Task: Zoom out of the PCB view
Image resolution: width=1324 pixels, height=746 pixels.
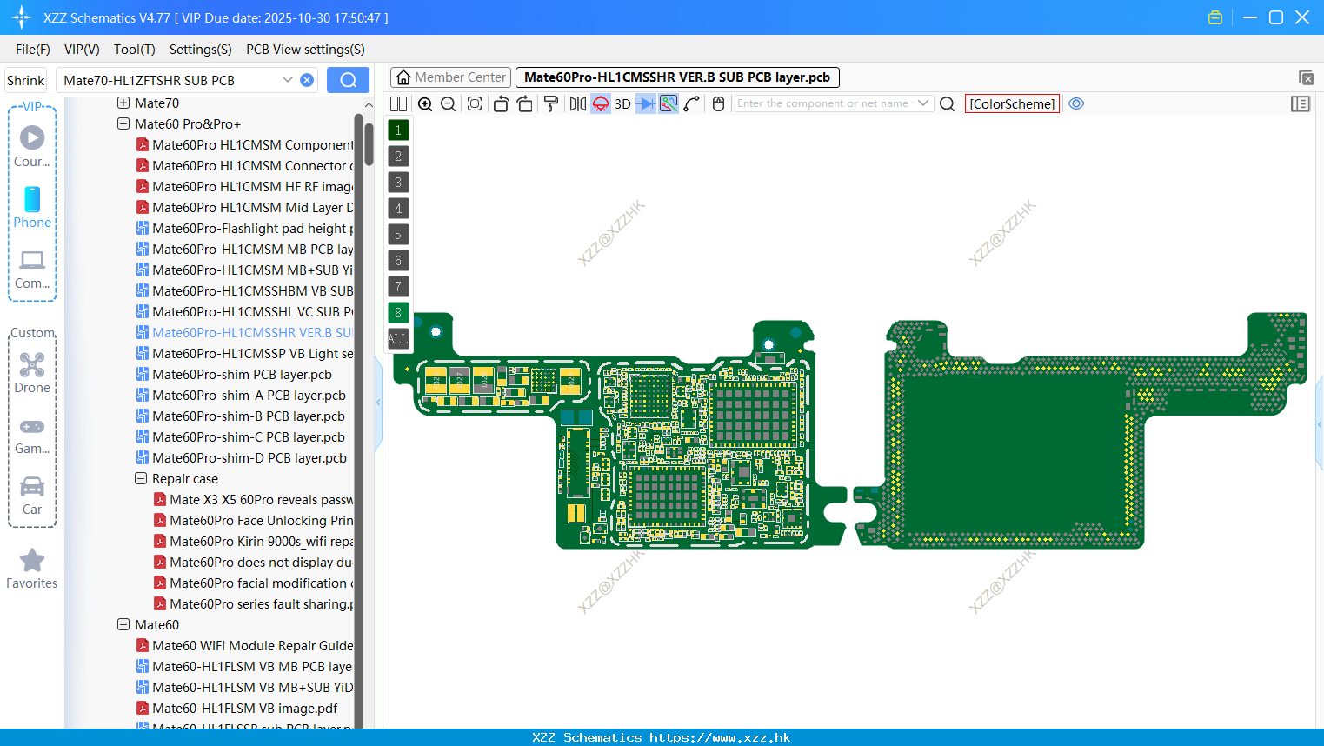Action: coord(449,103)
